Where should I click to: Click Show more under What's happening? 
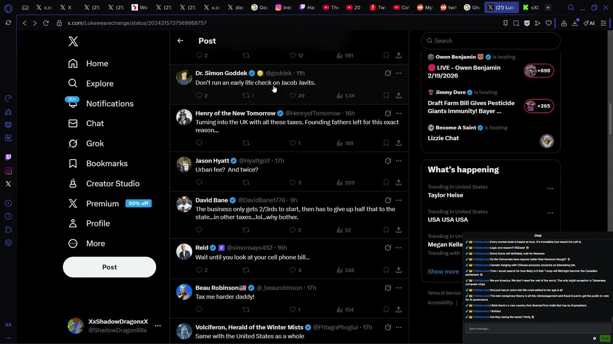click(443, 271)
